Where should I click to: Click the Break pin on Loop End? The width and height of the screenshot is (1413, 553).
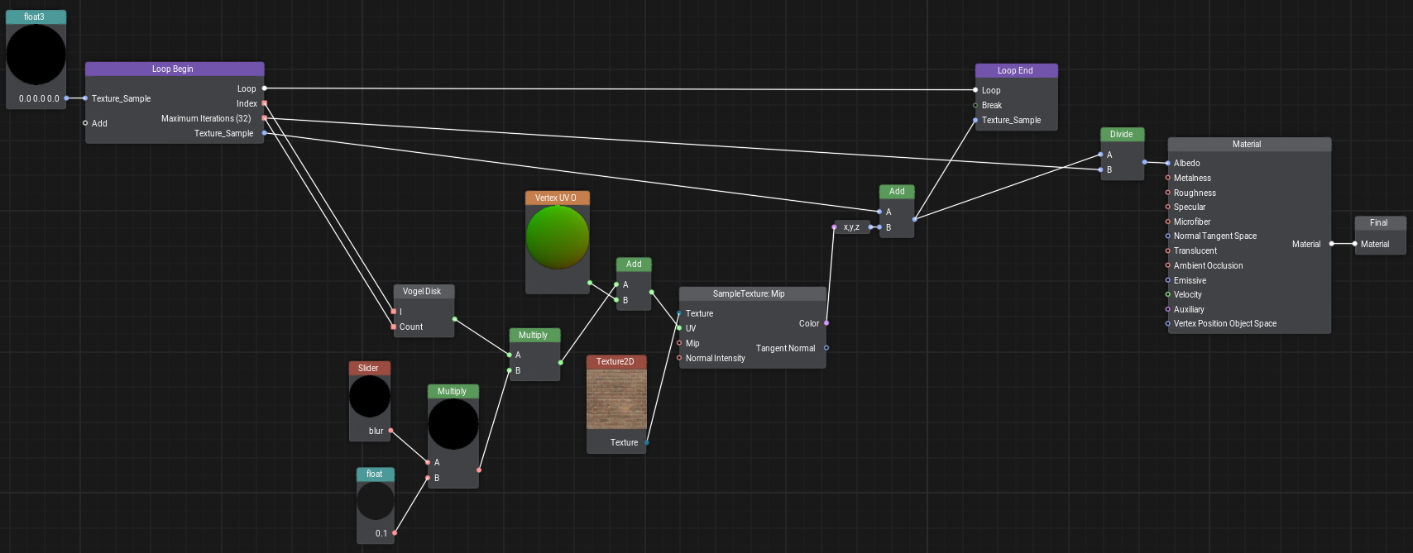(975, 105)
